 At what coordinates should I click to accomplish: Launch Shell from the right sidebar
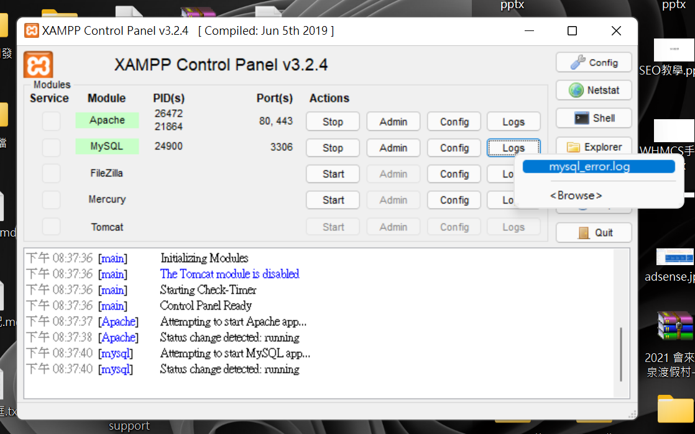tap(594, 118)
